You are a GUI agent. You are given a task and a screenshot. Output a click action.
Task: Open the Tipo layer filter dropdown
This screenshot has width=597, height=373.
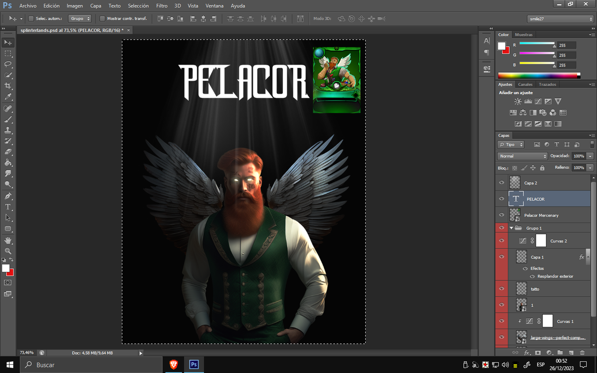[x=511, y=145]
